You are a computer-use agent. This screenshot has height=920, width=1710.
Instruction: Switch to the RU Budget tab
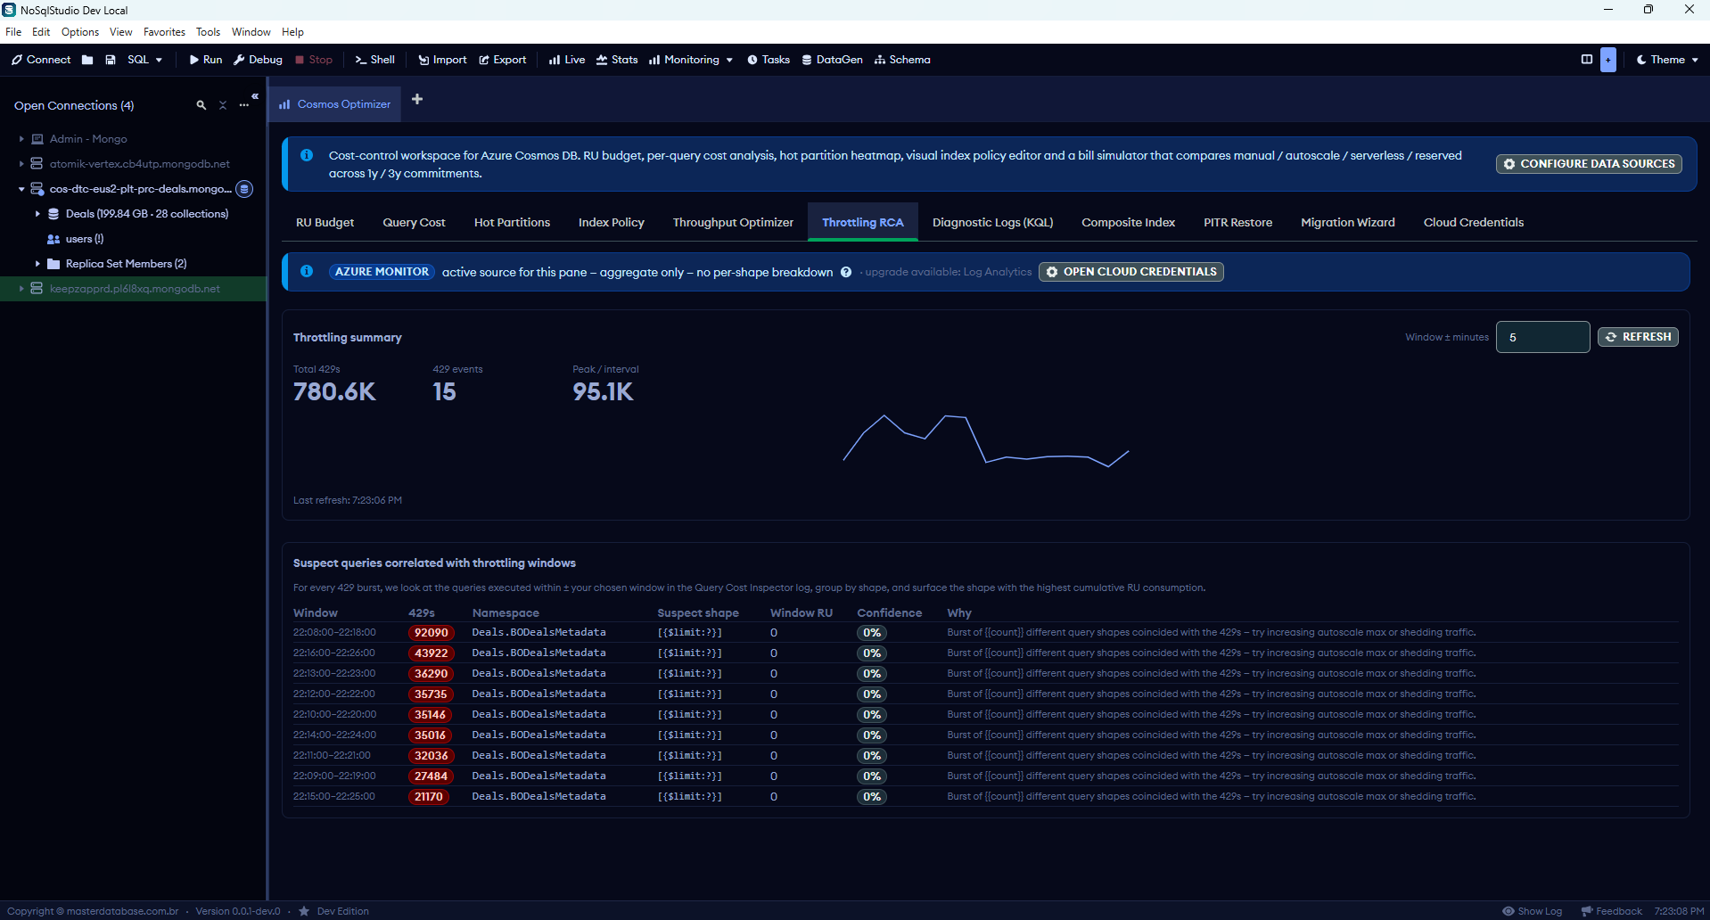(x=325, y=222)
